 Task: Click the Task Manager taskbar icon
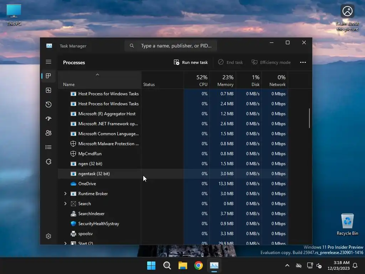coord(214,265)
